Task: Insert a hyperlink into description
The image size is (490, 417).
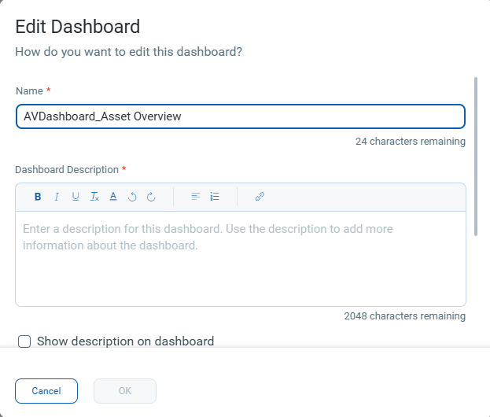Action: click(x=260, y=197)
